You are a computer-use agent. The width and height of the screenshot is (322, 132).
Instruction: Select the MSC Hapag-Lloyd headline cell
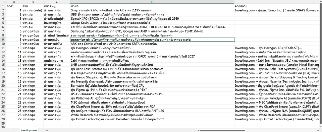point(152,103)
